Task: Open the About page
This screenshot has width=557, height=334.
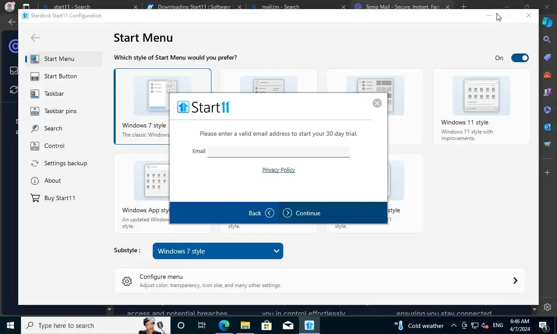Action: (64, 180)
